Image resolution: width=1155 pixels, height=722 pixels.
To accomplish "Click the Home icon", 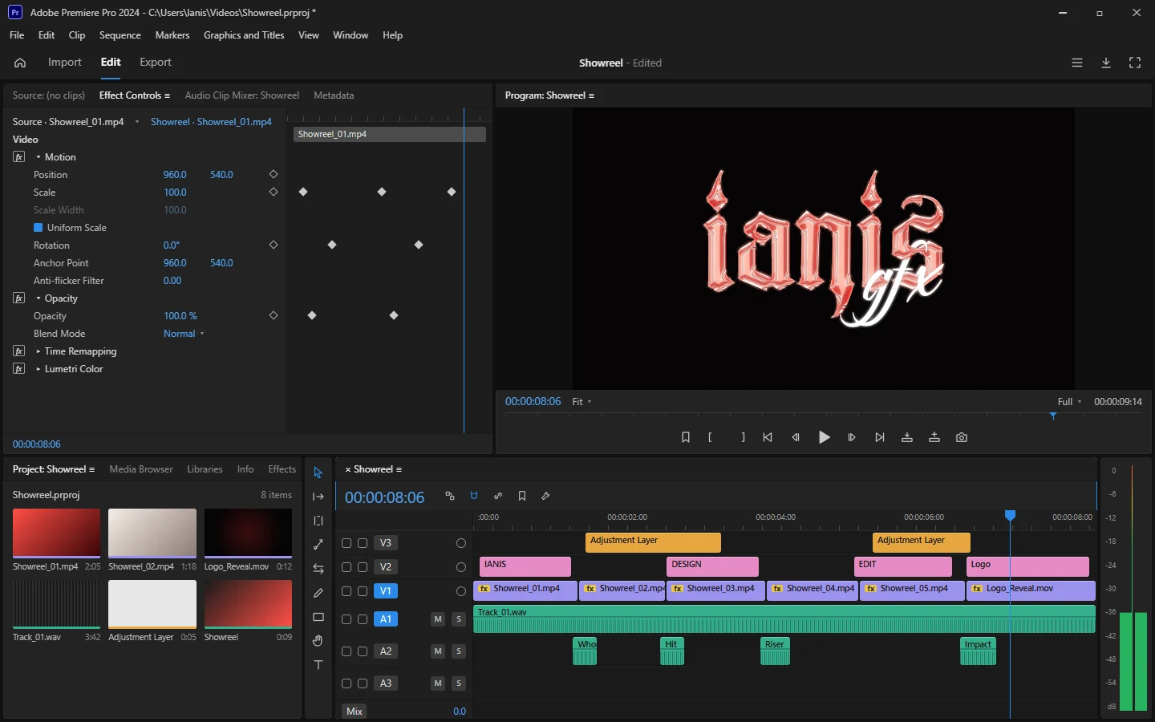I will [20, 63].
